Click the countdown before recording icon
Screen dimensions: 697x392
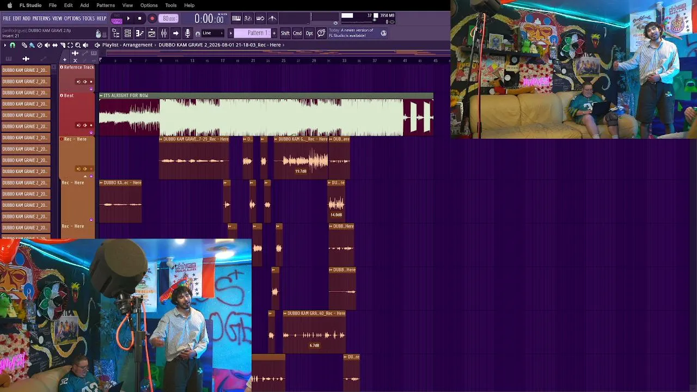(248, 19)
